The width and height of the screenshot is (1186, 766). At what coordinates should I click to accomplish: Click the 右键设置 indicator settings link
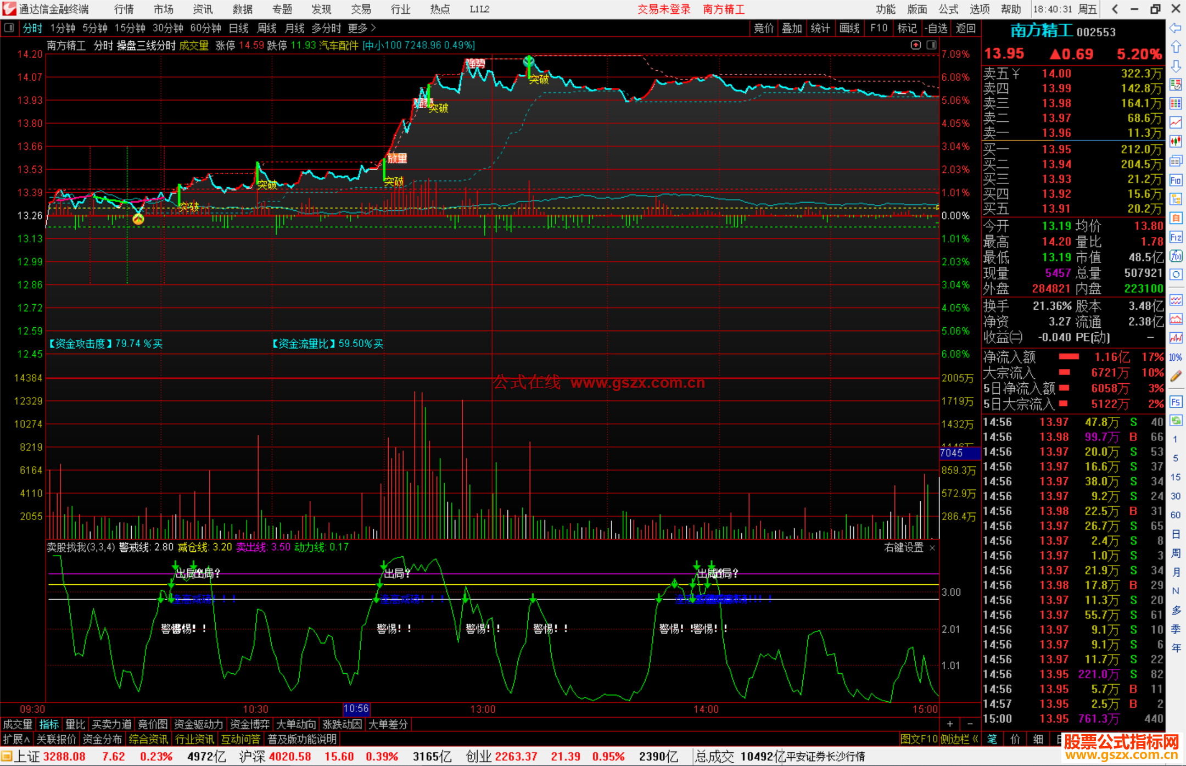903,547
